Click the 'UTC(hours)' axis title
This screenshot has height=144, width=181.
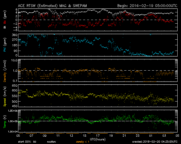pyautogui.click(x=98, y=139)
